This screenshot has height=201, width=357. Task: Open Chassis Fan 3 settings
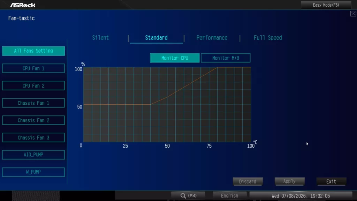[x=33, y=137]
